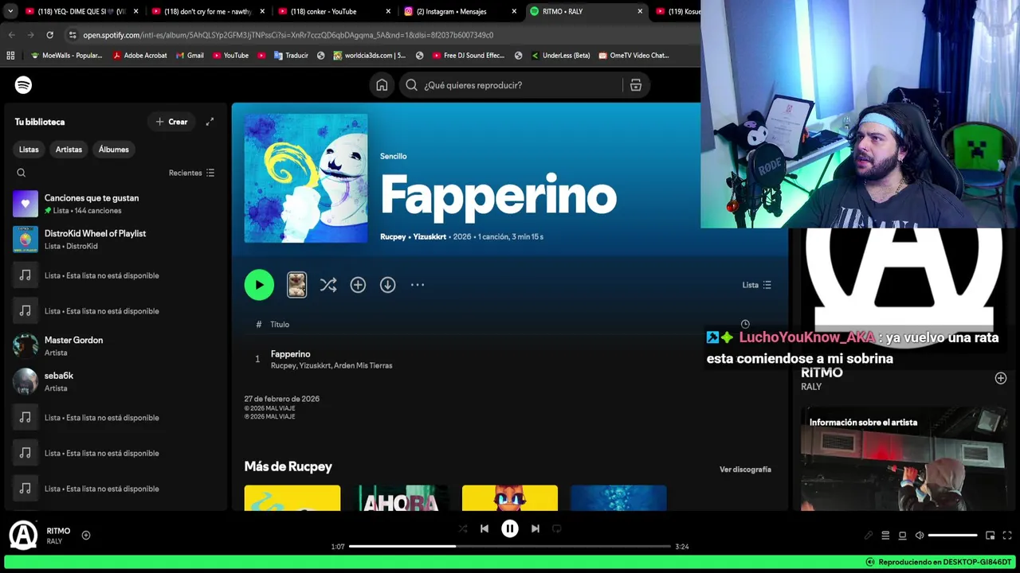1020x573 pixels.
Task: Toggle shuffle in the bottom player bar
Action: [x=463, y=528]
